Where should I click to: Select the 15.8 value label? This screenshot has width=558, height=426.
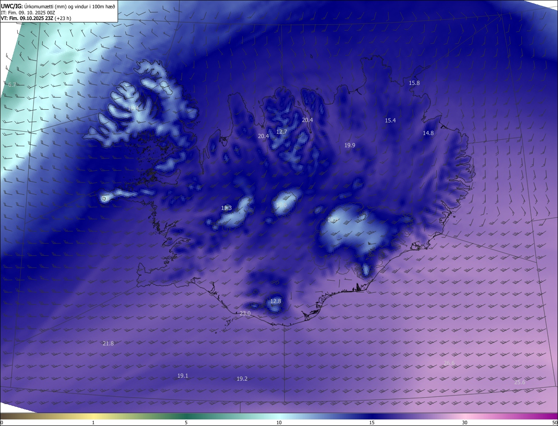click(414, 83)
